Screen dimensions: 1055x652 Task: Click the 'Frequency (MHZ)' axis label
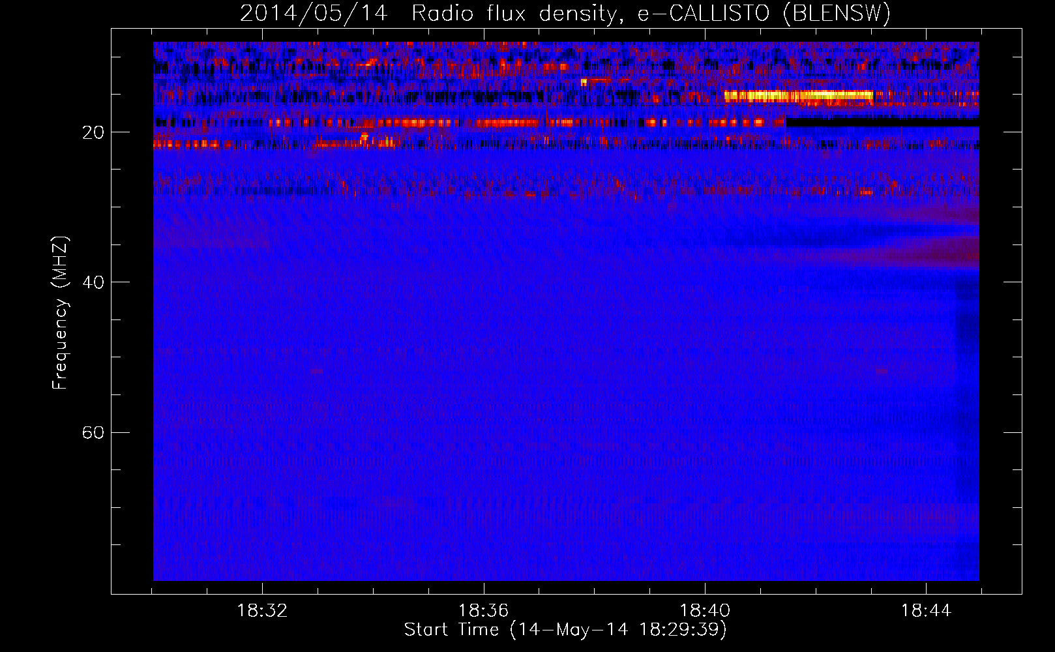coord(60,313)
